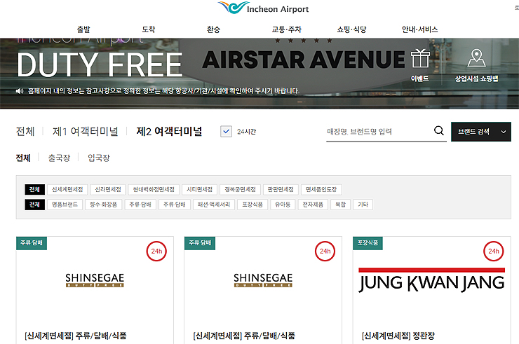Toggle the 24시간 checkbox
This screenshot has width=519, height=344.
click(x=226, y=131)
